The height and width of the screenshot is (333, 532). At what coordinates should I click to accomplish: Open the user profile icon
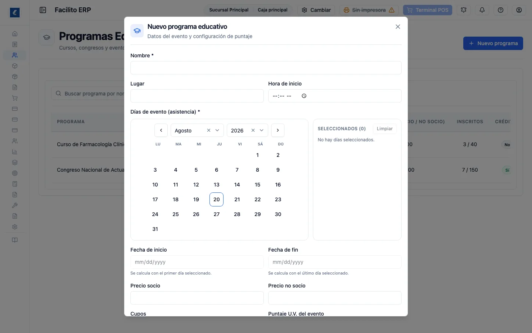coord(519,10)
